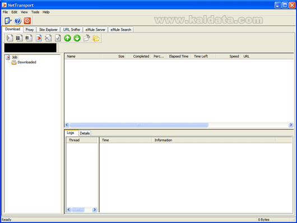Image resolution: width=297 pixels, height=223 pixels.
Task: Click the pause job icon
Action: pyautogui.click(x=19, y=38)
